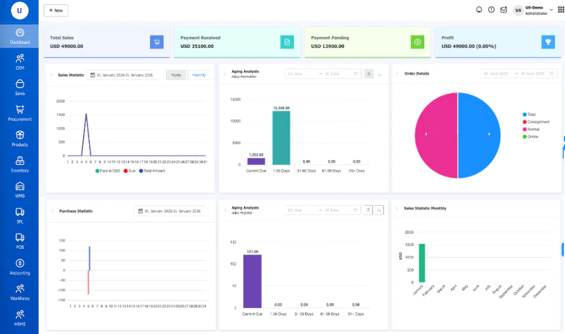Image resolution: width=565 pixels, height=334 pixels.
Task: Open the Payment Pending card
Action: click(x=368, y=42)
